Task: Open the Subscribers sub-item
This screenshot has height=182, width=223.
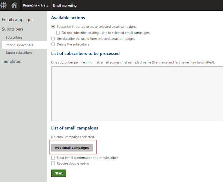Action: pyautogui.click(x=14, y=37)
